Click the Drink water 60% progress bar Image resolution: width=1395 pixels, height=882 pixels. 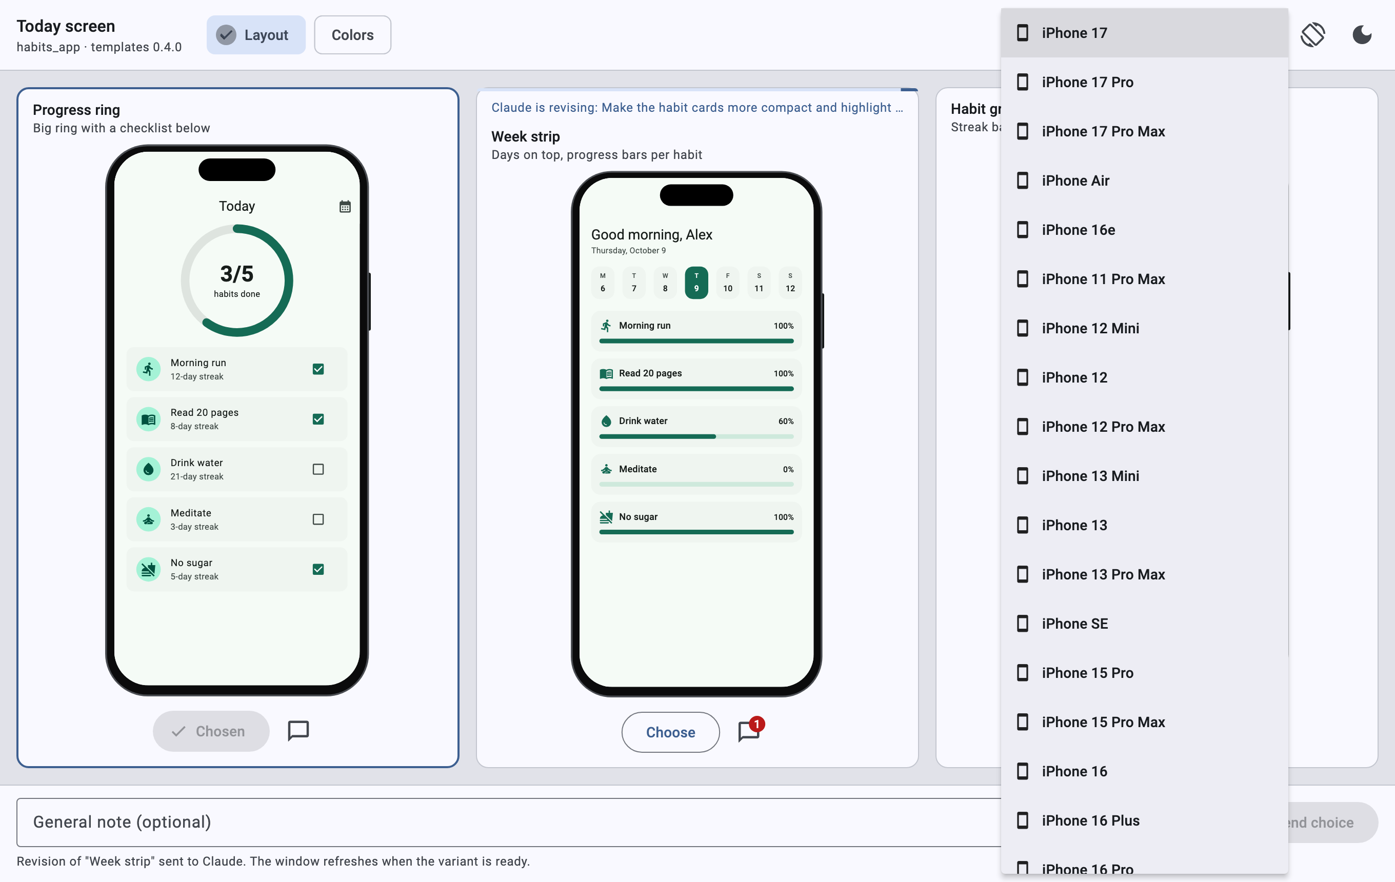(x=696, y=437)
